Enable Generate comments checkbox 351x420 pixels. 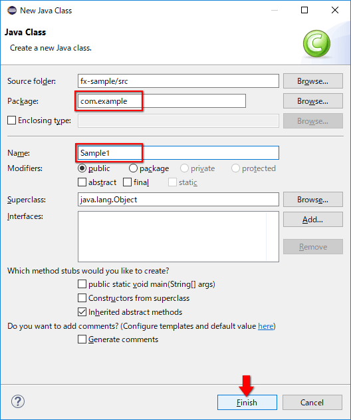click(82, 339)
